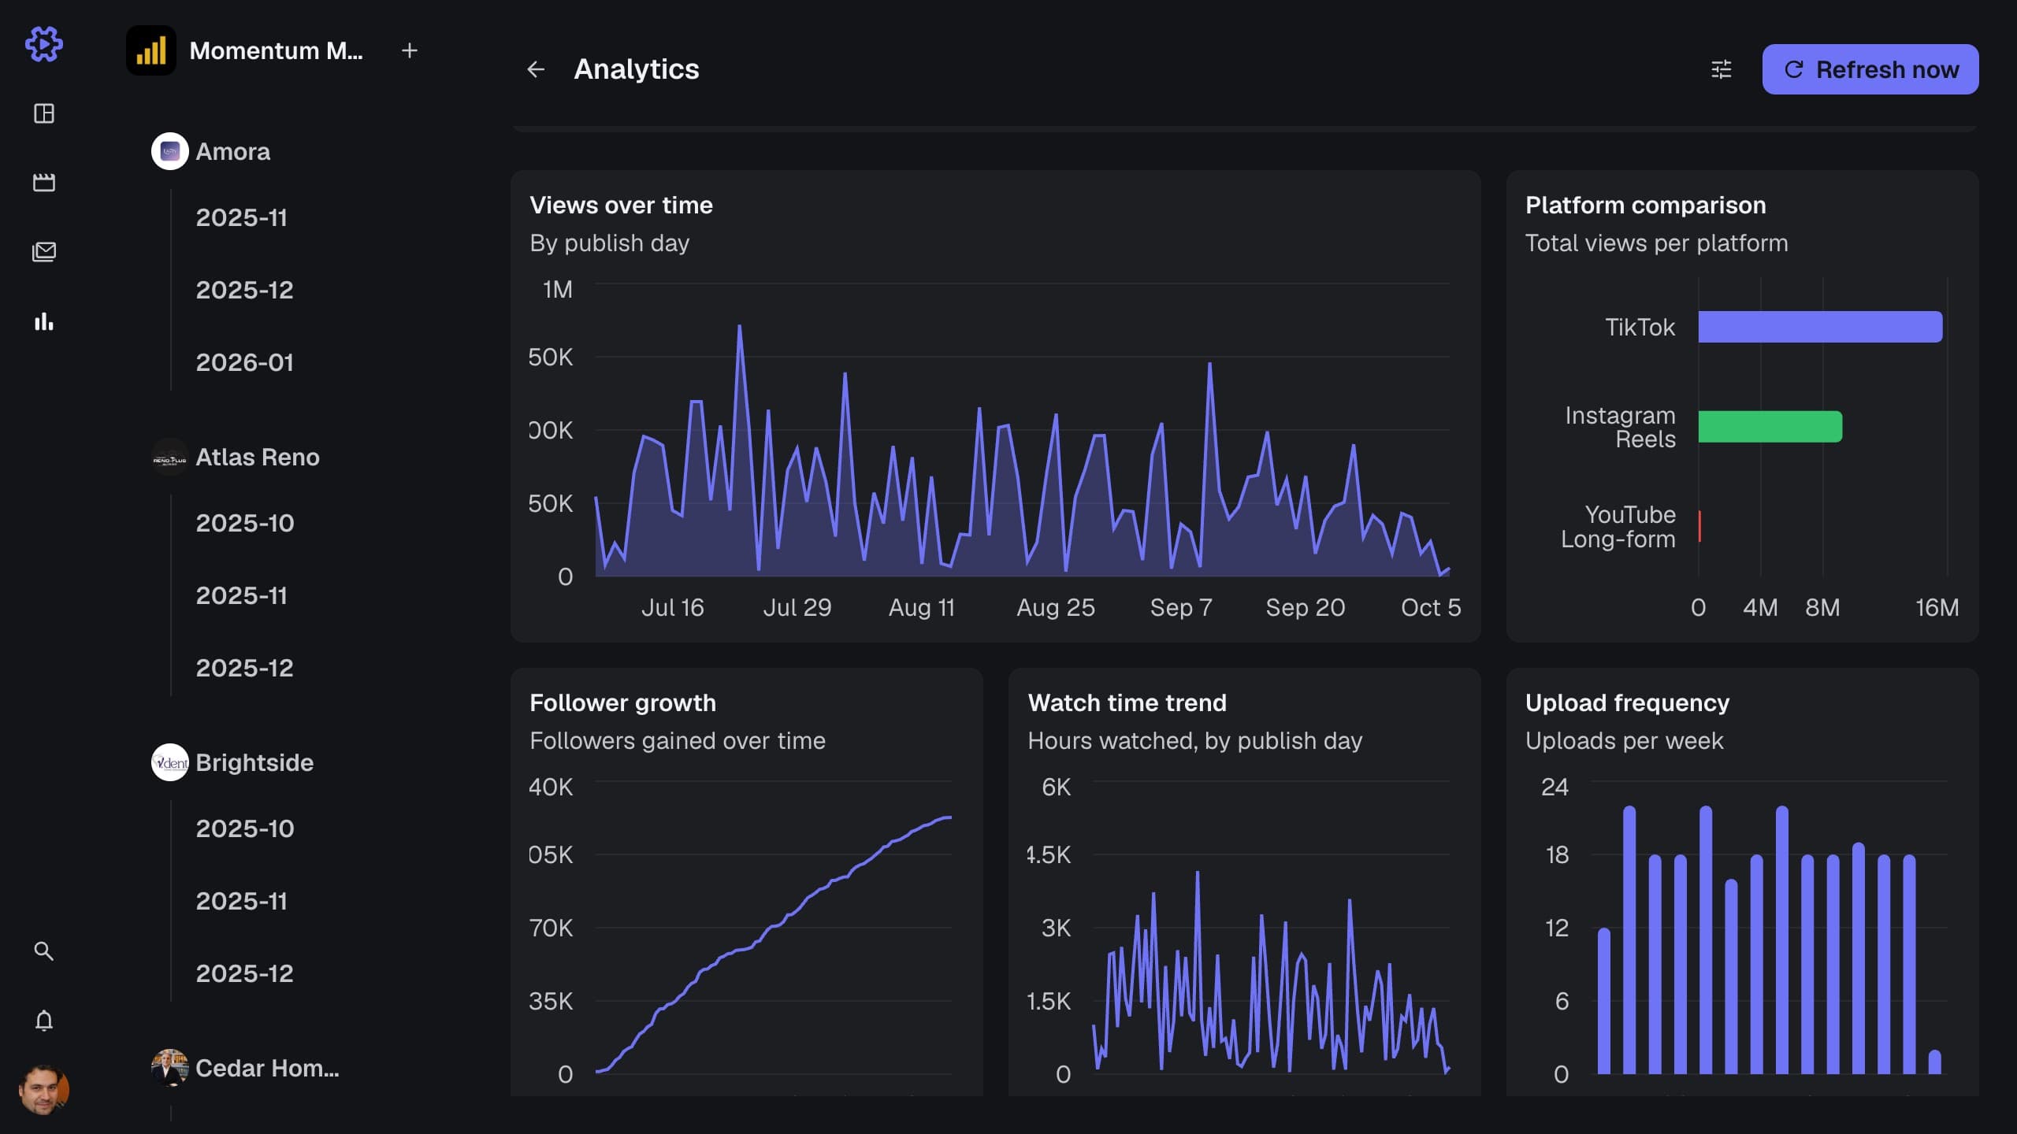Select the Atlas Reno client
The width and height of the screenshot is (2017, 1134).
pyautogui.click(x=258, y=457)
